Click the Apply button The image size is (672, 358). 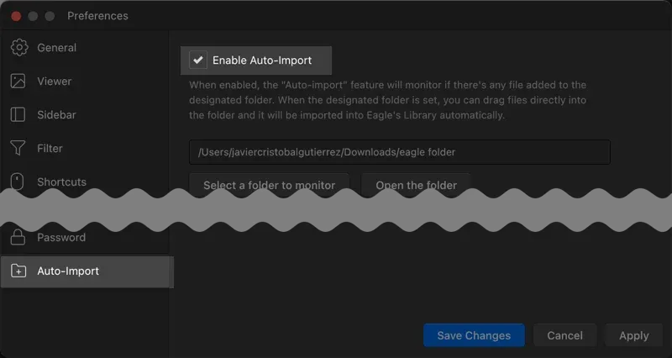(634, 335)
